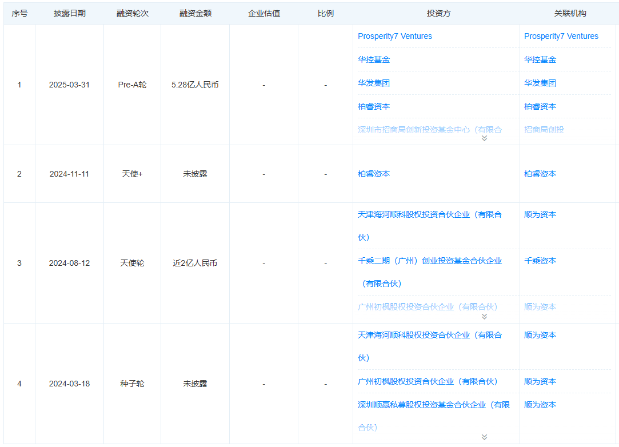
Task: Select the 种子轮 round cell
Action: pos(132,384)
